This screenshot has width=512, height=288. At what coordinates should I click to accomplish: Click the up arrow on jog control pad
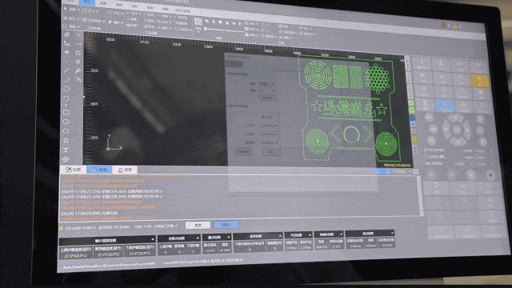(x=456, y=118)
